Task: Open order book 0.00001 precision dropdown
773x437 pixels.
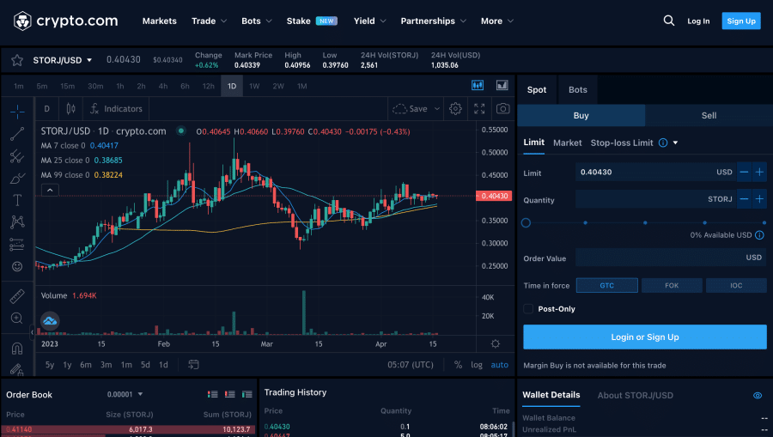Action: click(125, 394)
